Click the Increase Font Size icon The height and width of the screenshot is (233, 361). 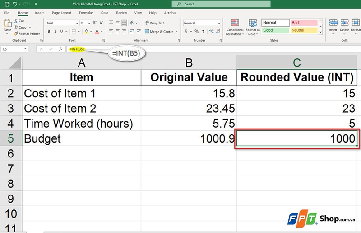[94, 23]
